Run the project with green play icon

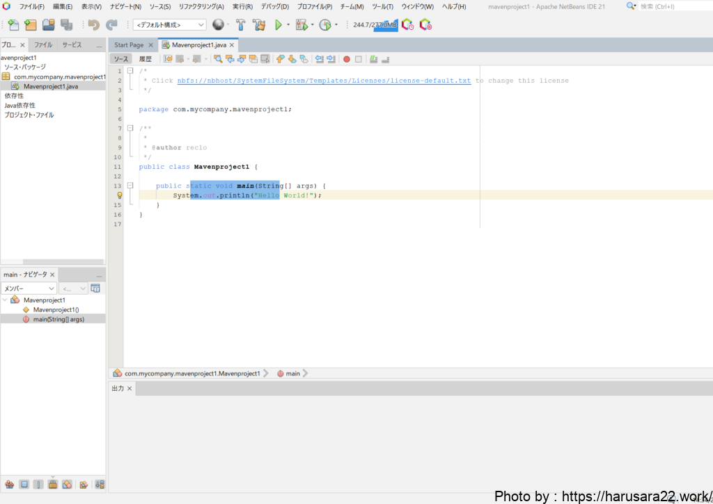point(279,25)
